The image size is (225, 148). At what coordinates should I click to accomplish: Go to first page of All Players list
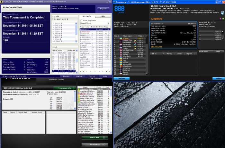(81, 71)
